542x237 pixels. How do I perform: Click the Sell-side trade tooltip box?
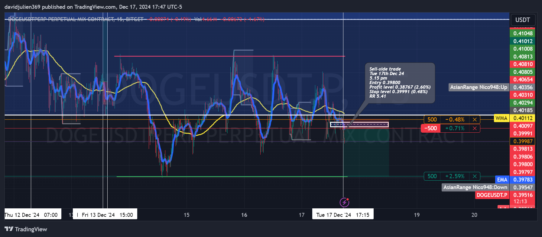[400, 83]
